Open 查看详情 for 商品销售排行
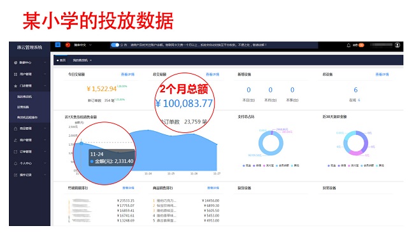The image size is (414, 233). click(213, 188)
